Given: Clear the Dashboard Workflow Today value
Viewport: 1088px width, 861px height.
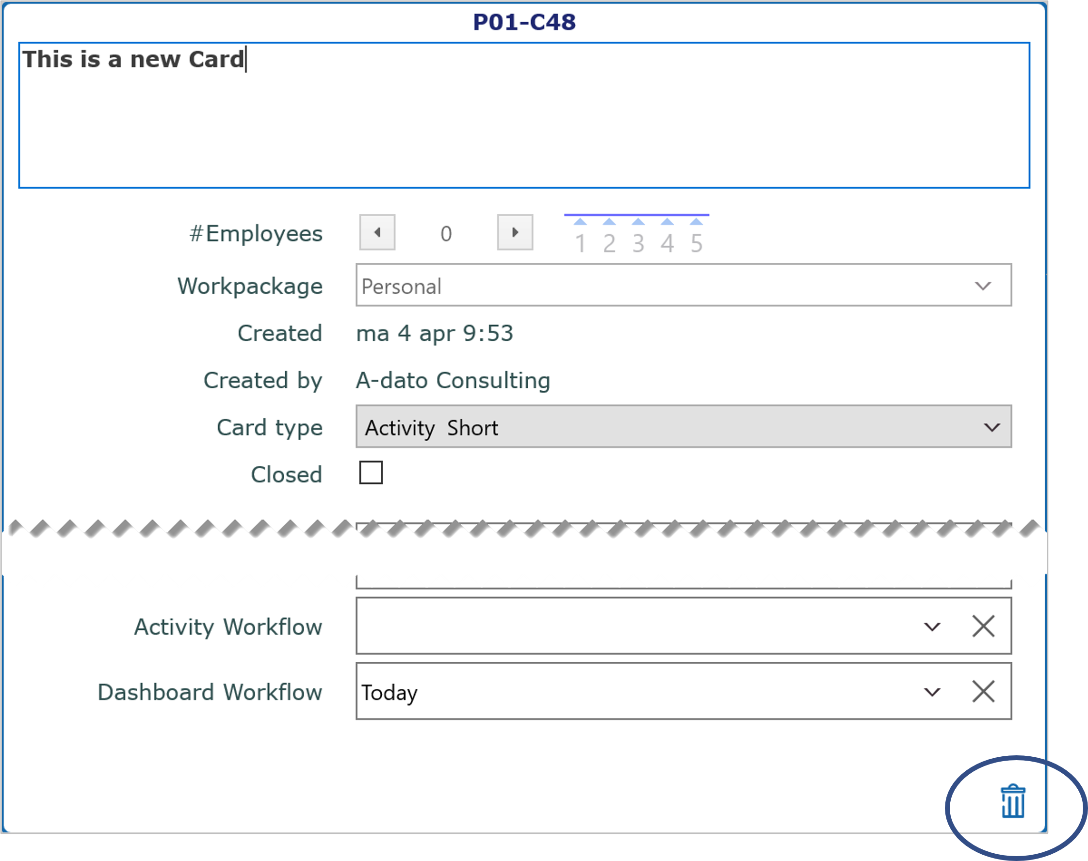Looking at the screenshot, I should coord(983,692).
